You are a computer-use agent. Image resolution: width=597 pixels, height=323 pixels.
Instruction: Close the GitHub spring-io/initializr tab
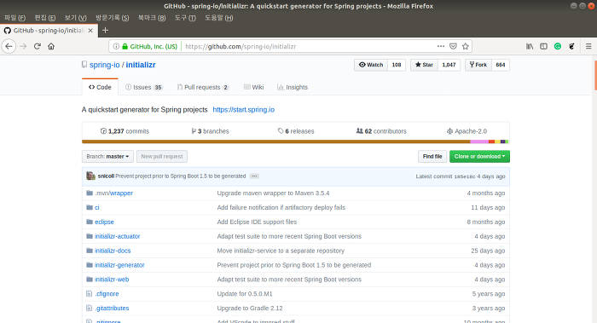tap(90, 31)
